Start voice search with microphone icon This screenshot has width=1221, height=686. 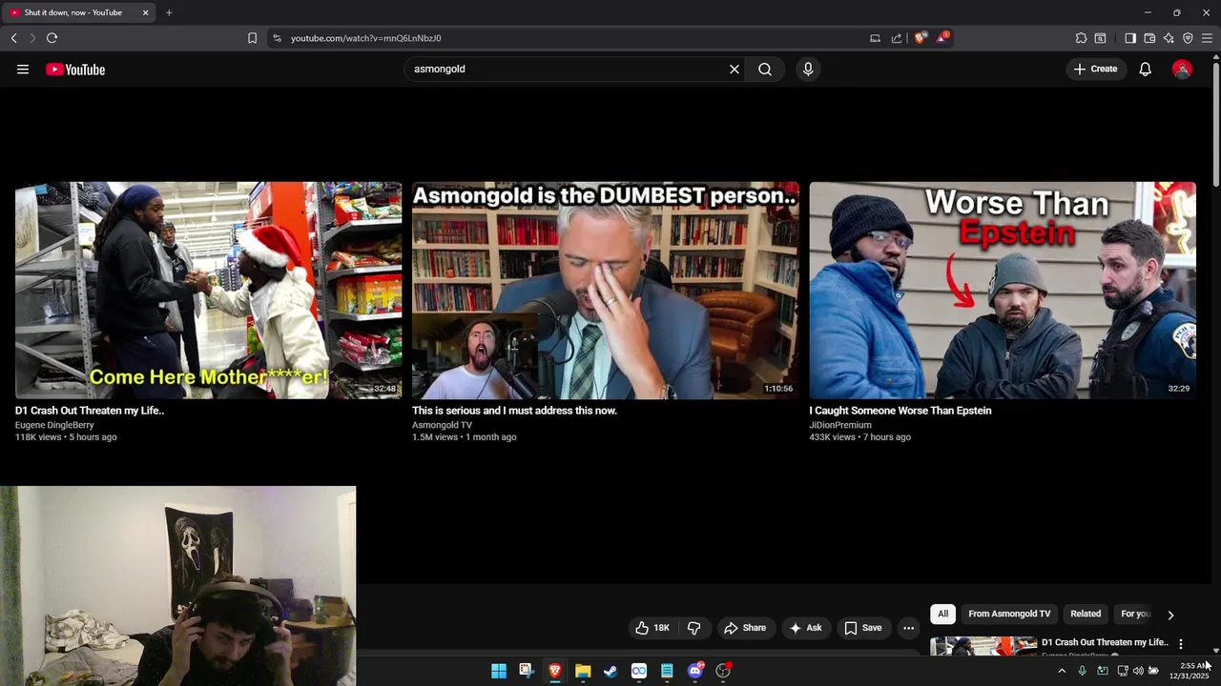coord(808,70)
